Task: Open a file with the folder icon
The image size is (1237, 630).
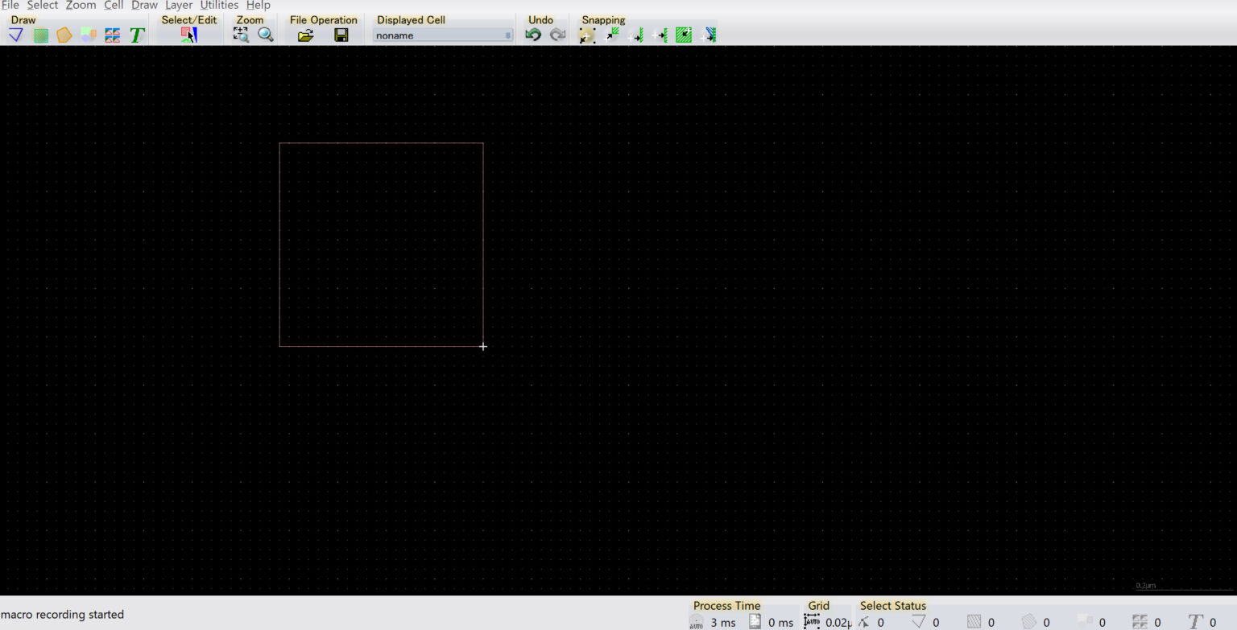Action: [305, 35]
